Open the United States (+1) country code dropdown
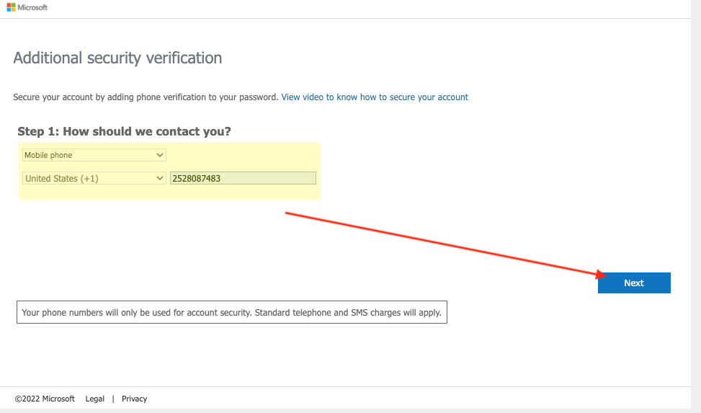Viewport: 701px width, 413px height. [x=94, y=179]
